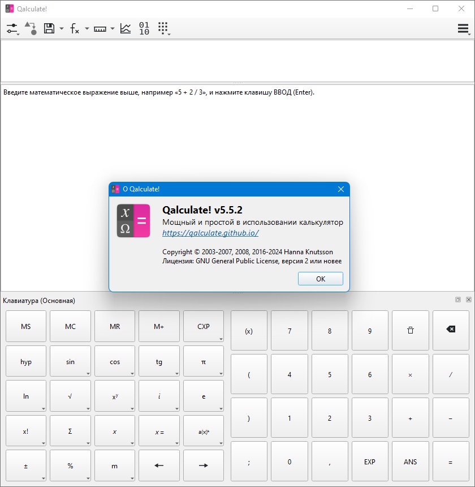Undock the keyboard panel using the float icon
The height and width of the screenshot is (487, 475).
point(458,300)
